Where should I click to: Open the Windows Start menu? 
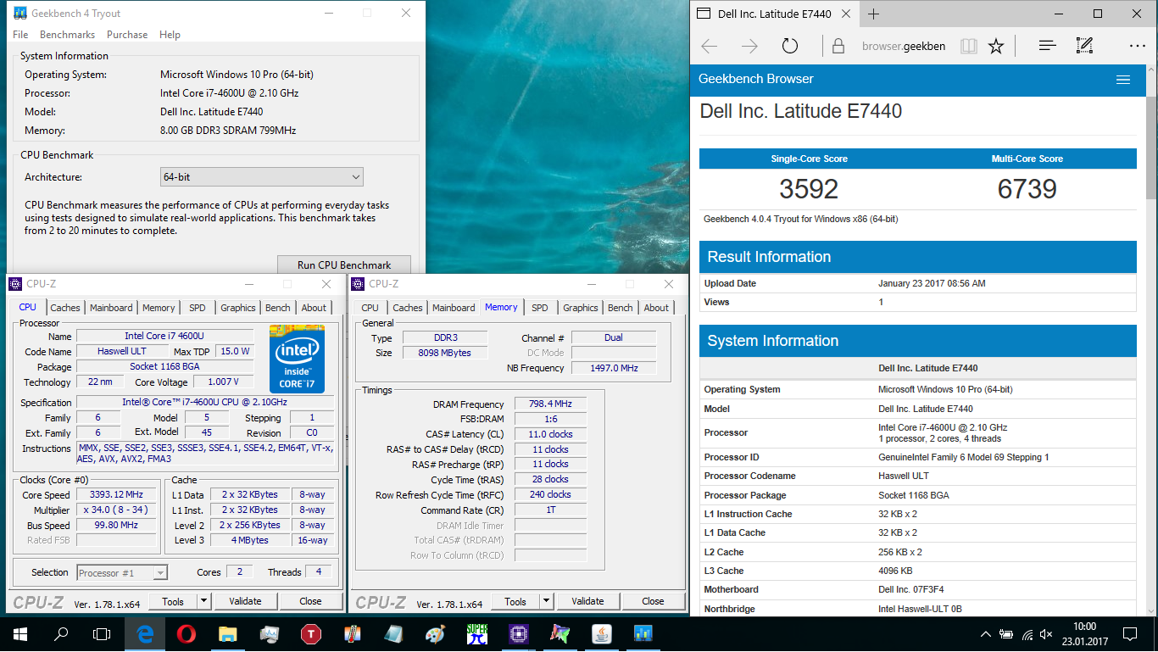[x=20, y=633]
